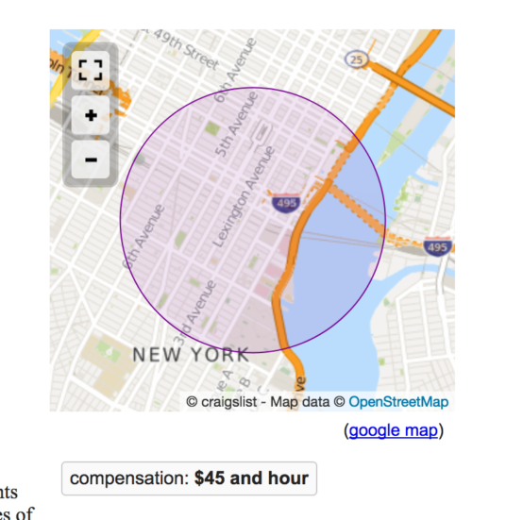The height and width of the screenshot is (520, 506).
Task: Toggle the map fullscreen button
Action: pyautogui.click(x=91, y=70)
